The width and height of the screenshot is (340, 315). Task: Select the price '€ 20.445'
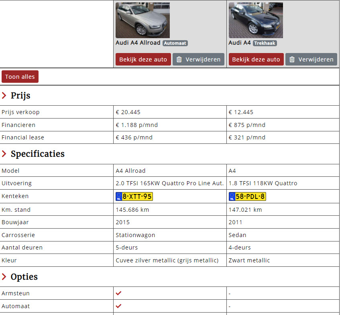(x=128, y=112)
